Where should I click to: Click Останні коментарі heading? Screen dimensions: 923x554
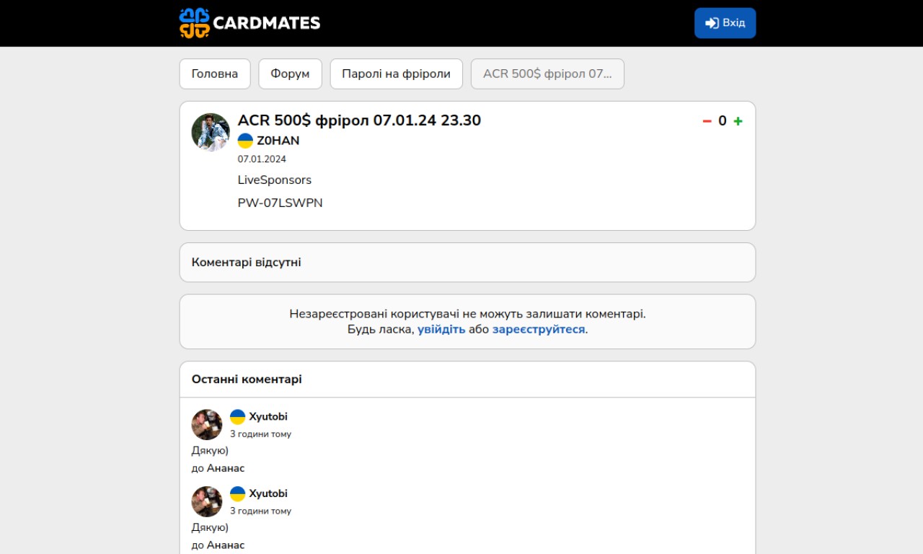(247, 379)
